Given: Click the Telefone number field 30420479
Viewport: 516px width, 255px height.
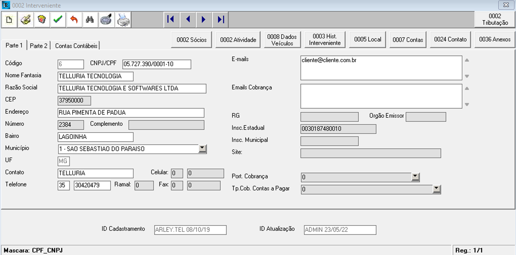Looking at the screenshot, I should point(92,185).
